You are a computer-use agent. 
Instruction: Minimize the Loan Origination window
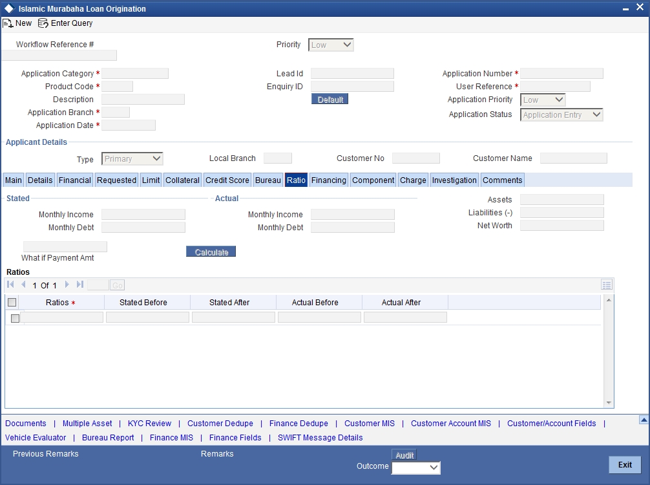pos(626,8)
